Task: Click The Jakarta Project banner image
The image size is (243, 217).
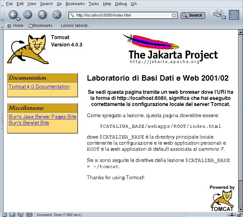Action: pyautogui.click(x=170, y=49)
